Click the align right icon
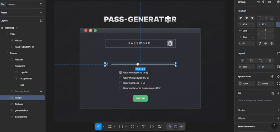The height and width of the screenshot is (132, 280). 253,18
